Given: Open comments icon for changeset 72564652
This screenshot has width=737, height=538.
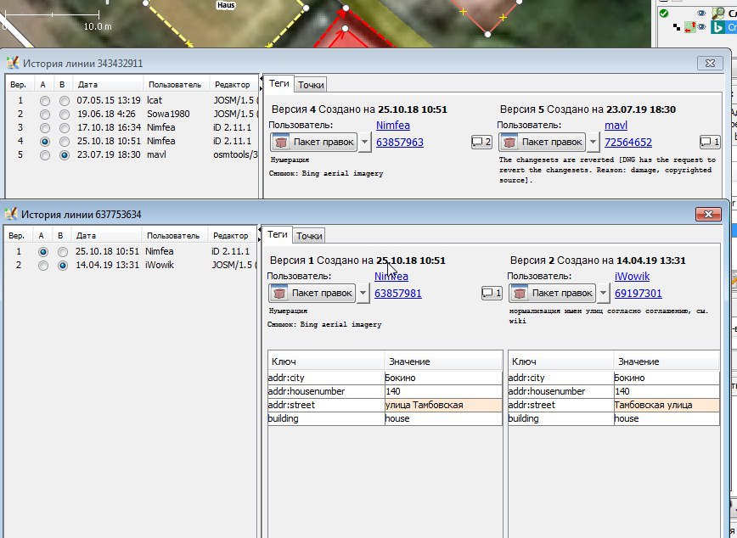Looking at the screenshot, I should (710, 142).
